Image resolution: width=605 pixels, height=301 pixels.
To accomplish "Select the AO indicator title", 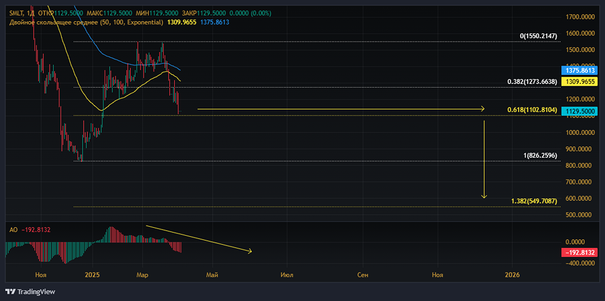I will tap(13, 230).
